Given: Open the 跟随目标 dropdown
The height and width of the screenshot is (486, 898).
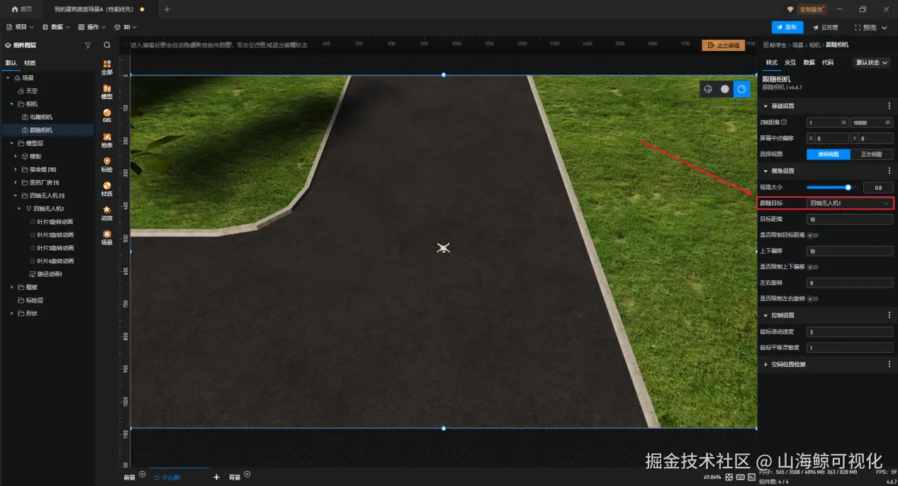Looking at the screenshot, I should (850, 203).
